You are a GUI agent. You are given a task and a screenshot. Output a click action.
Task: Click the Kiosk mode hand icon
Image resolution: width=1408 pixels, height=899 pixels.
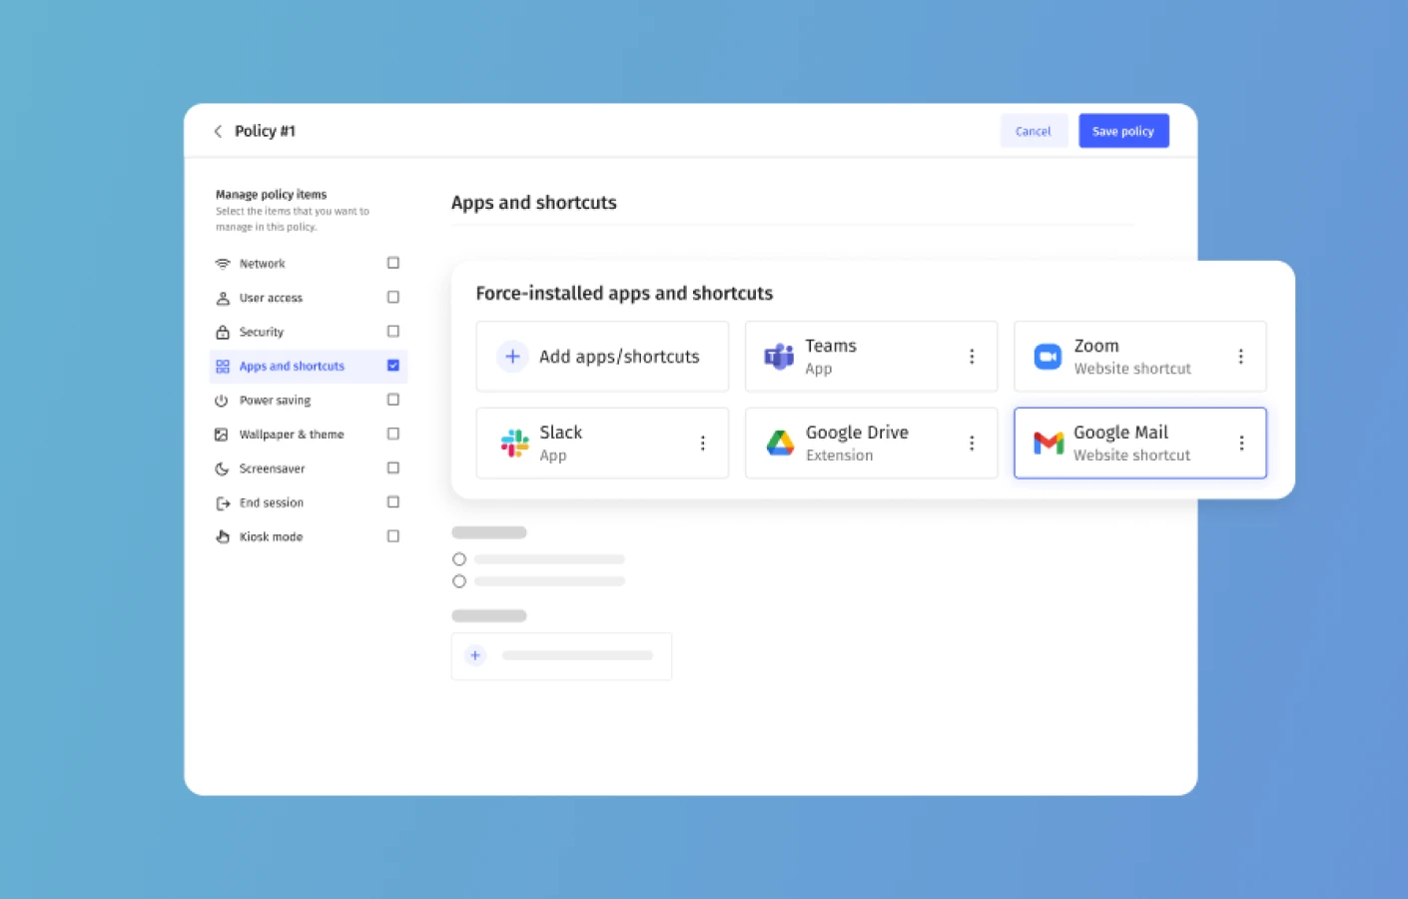(222, 536)
